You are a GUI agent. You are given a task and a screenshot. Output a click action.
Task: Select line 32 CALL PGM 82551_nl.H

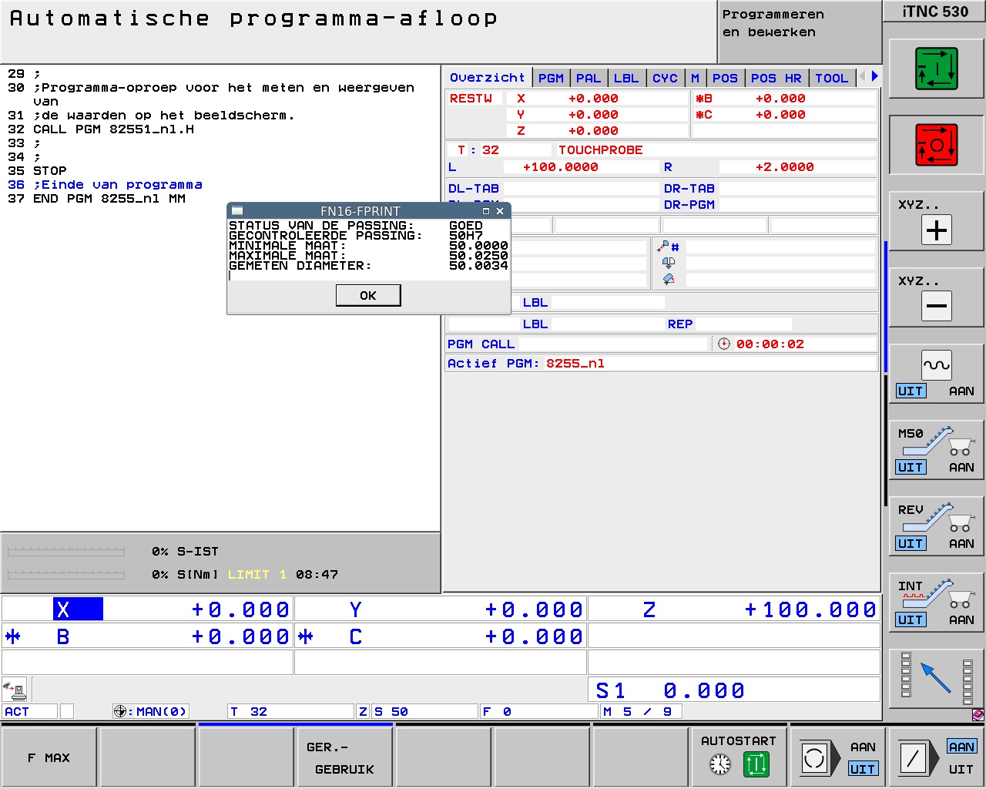point(113,129)
